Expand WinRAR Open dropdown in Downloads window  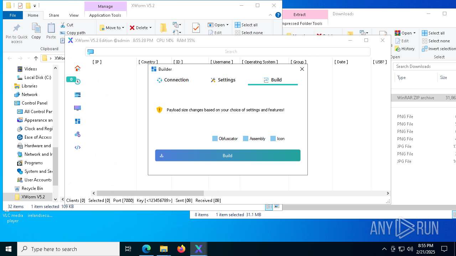(414, 33)
